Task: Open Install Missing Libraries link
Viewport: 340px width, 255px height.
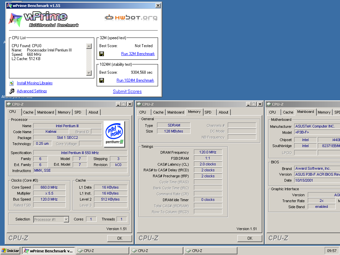Action: tap(35, 83)
